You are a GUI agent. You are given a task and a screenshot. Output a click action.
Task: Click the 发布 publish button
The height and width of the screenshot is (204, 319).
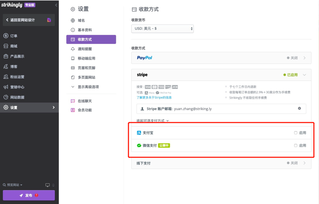[29, 195]
